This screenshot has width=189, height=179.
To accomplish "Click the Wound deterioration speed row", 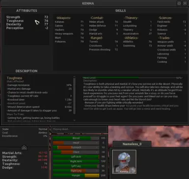I will tap(39, 107).
